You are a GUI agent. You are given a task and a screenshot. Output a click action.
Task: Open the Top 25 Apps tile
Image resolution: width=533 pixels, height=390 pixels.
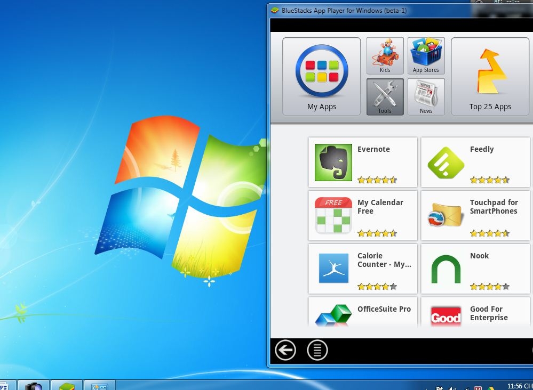click(490, 76)
